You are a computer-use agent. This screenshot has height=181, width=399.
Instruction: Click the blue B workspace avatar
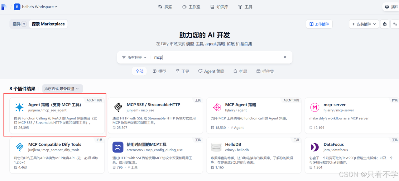17,7
